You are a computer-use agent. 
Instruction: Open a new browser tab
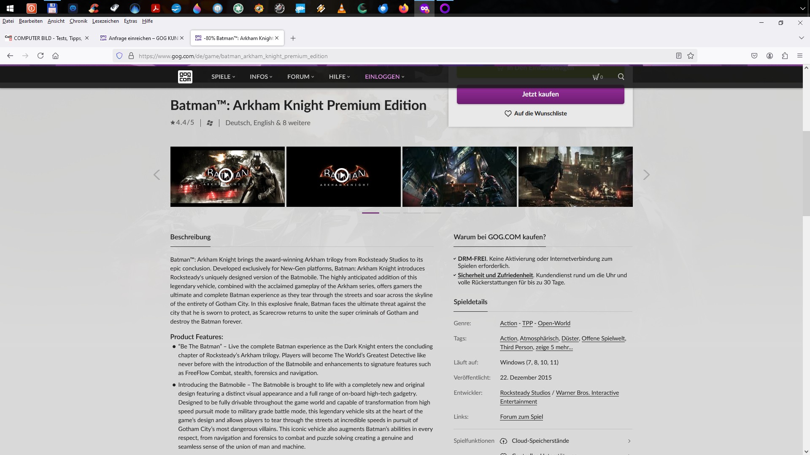293,38
